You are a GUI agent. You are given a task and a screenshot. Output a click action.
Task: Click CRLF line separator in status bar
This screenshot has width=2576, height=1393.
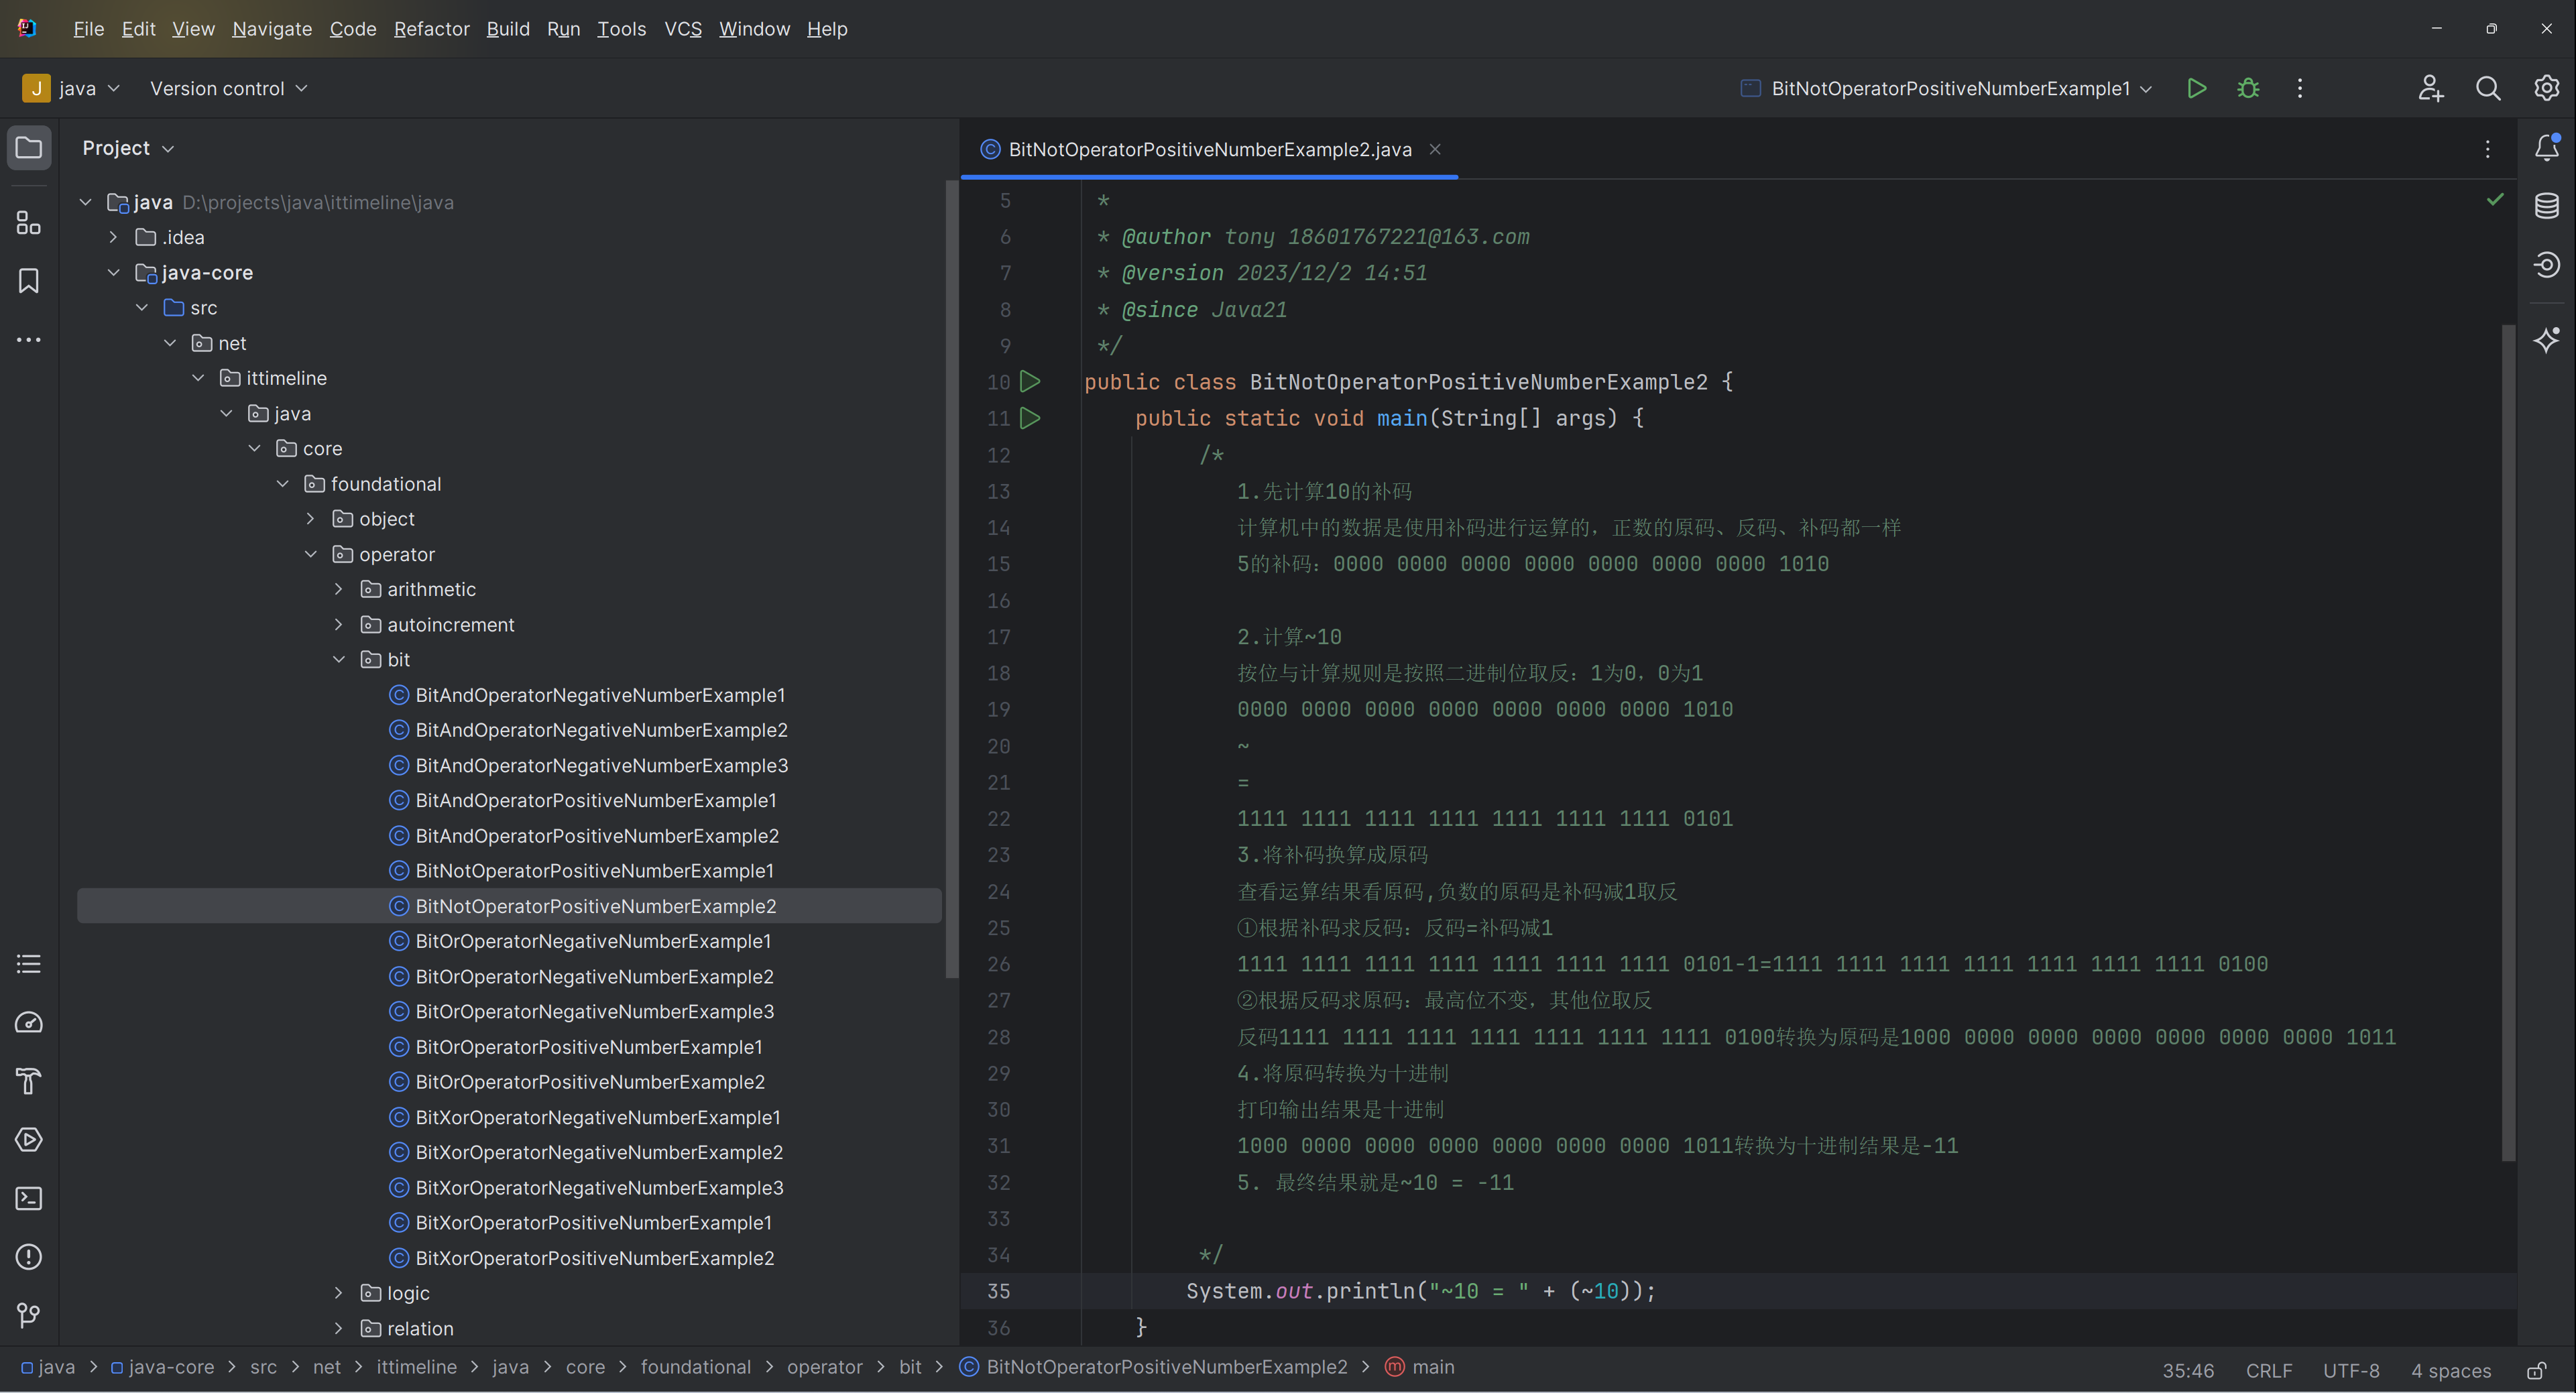click(2269, 1370)
